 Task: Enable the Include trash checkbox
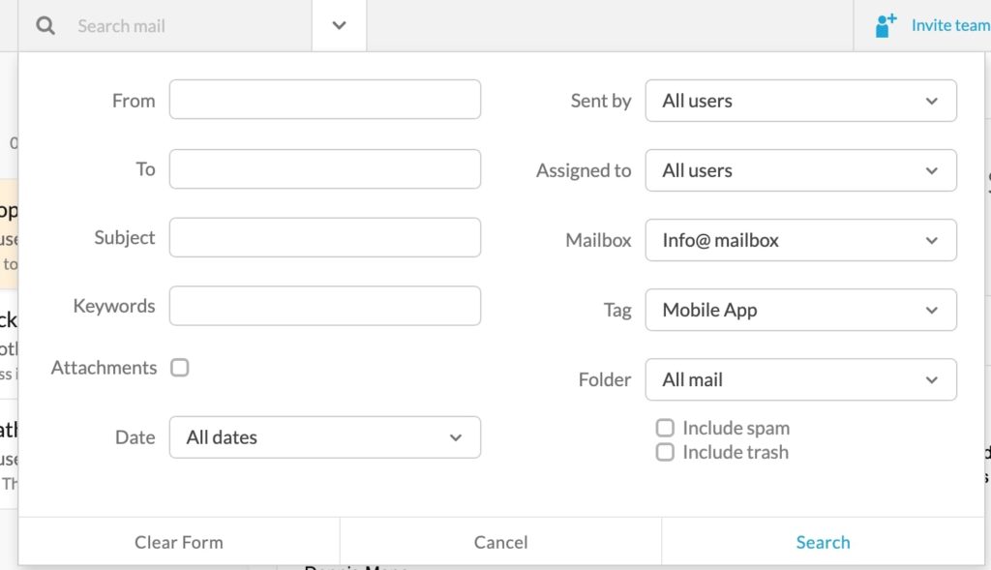(665, 452)
